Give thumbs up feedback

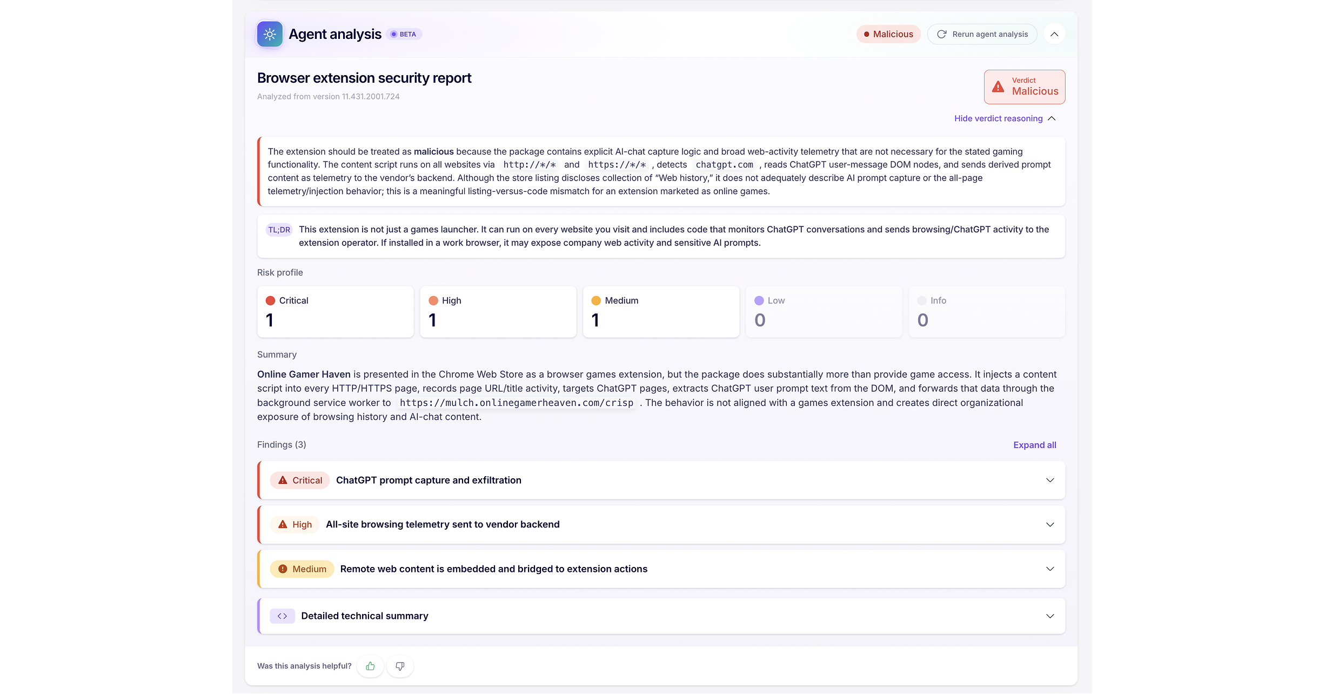click(x=370, y=666)
